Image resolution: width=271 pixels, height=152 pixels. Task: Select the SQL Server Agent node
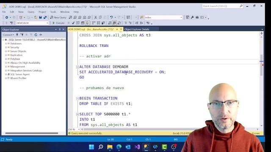click(20, 74)
